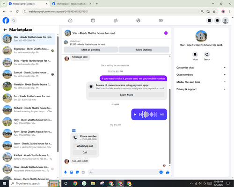Screen dimensions: 234x187
Task: Open File Explorer from the taskbar
Action: tap(93, 183)
